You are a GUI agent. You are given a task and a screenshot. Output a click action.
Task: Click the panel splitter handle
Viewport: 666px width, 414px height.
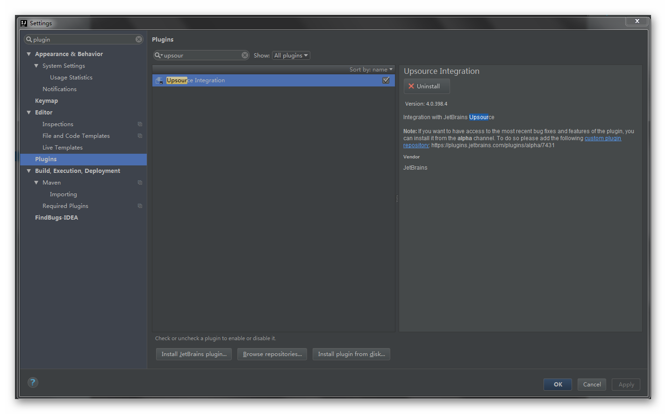[x=397, y=199]
